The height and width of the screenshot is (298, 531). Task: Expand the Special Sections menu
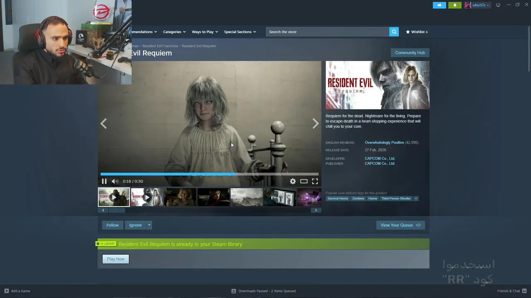point(240,32)
